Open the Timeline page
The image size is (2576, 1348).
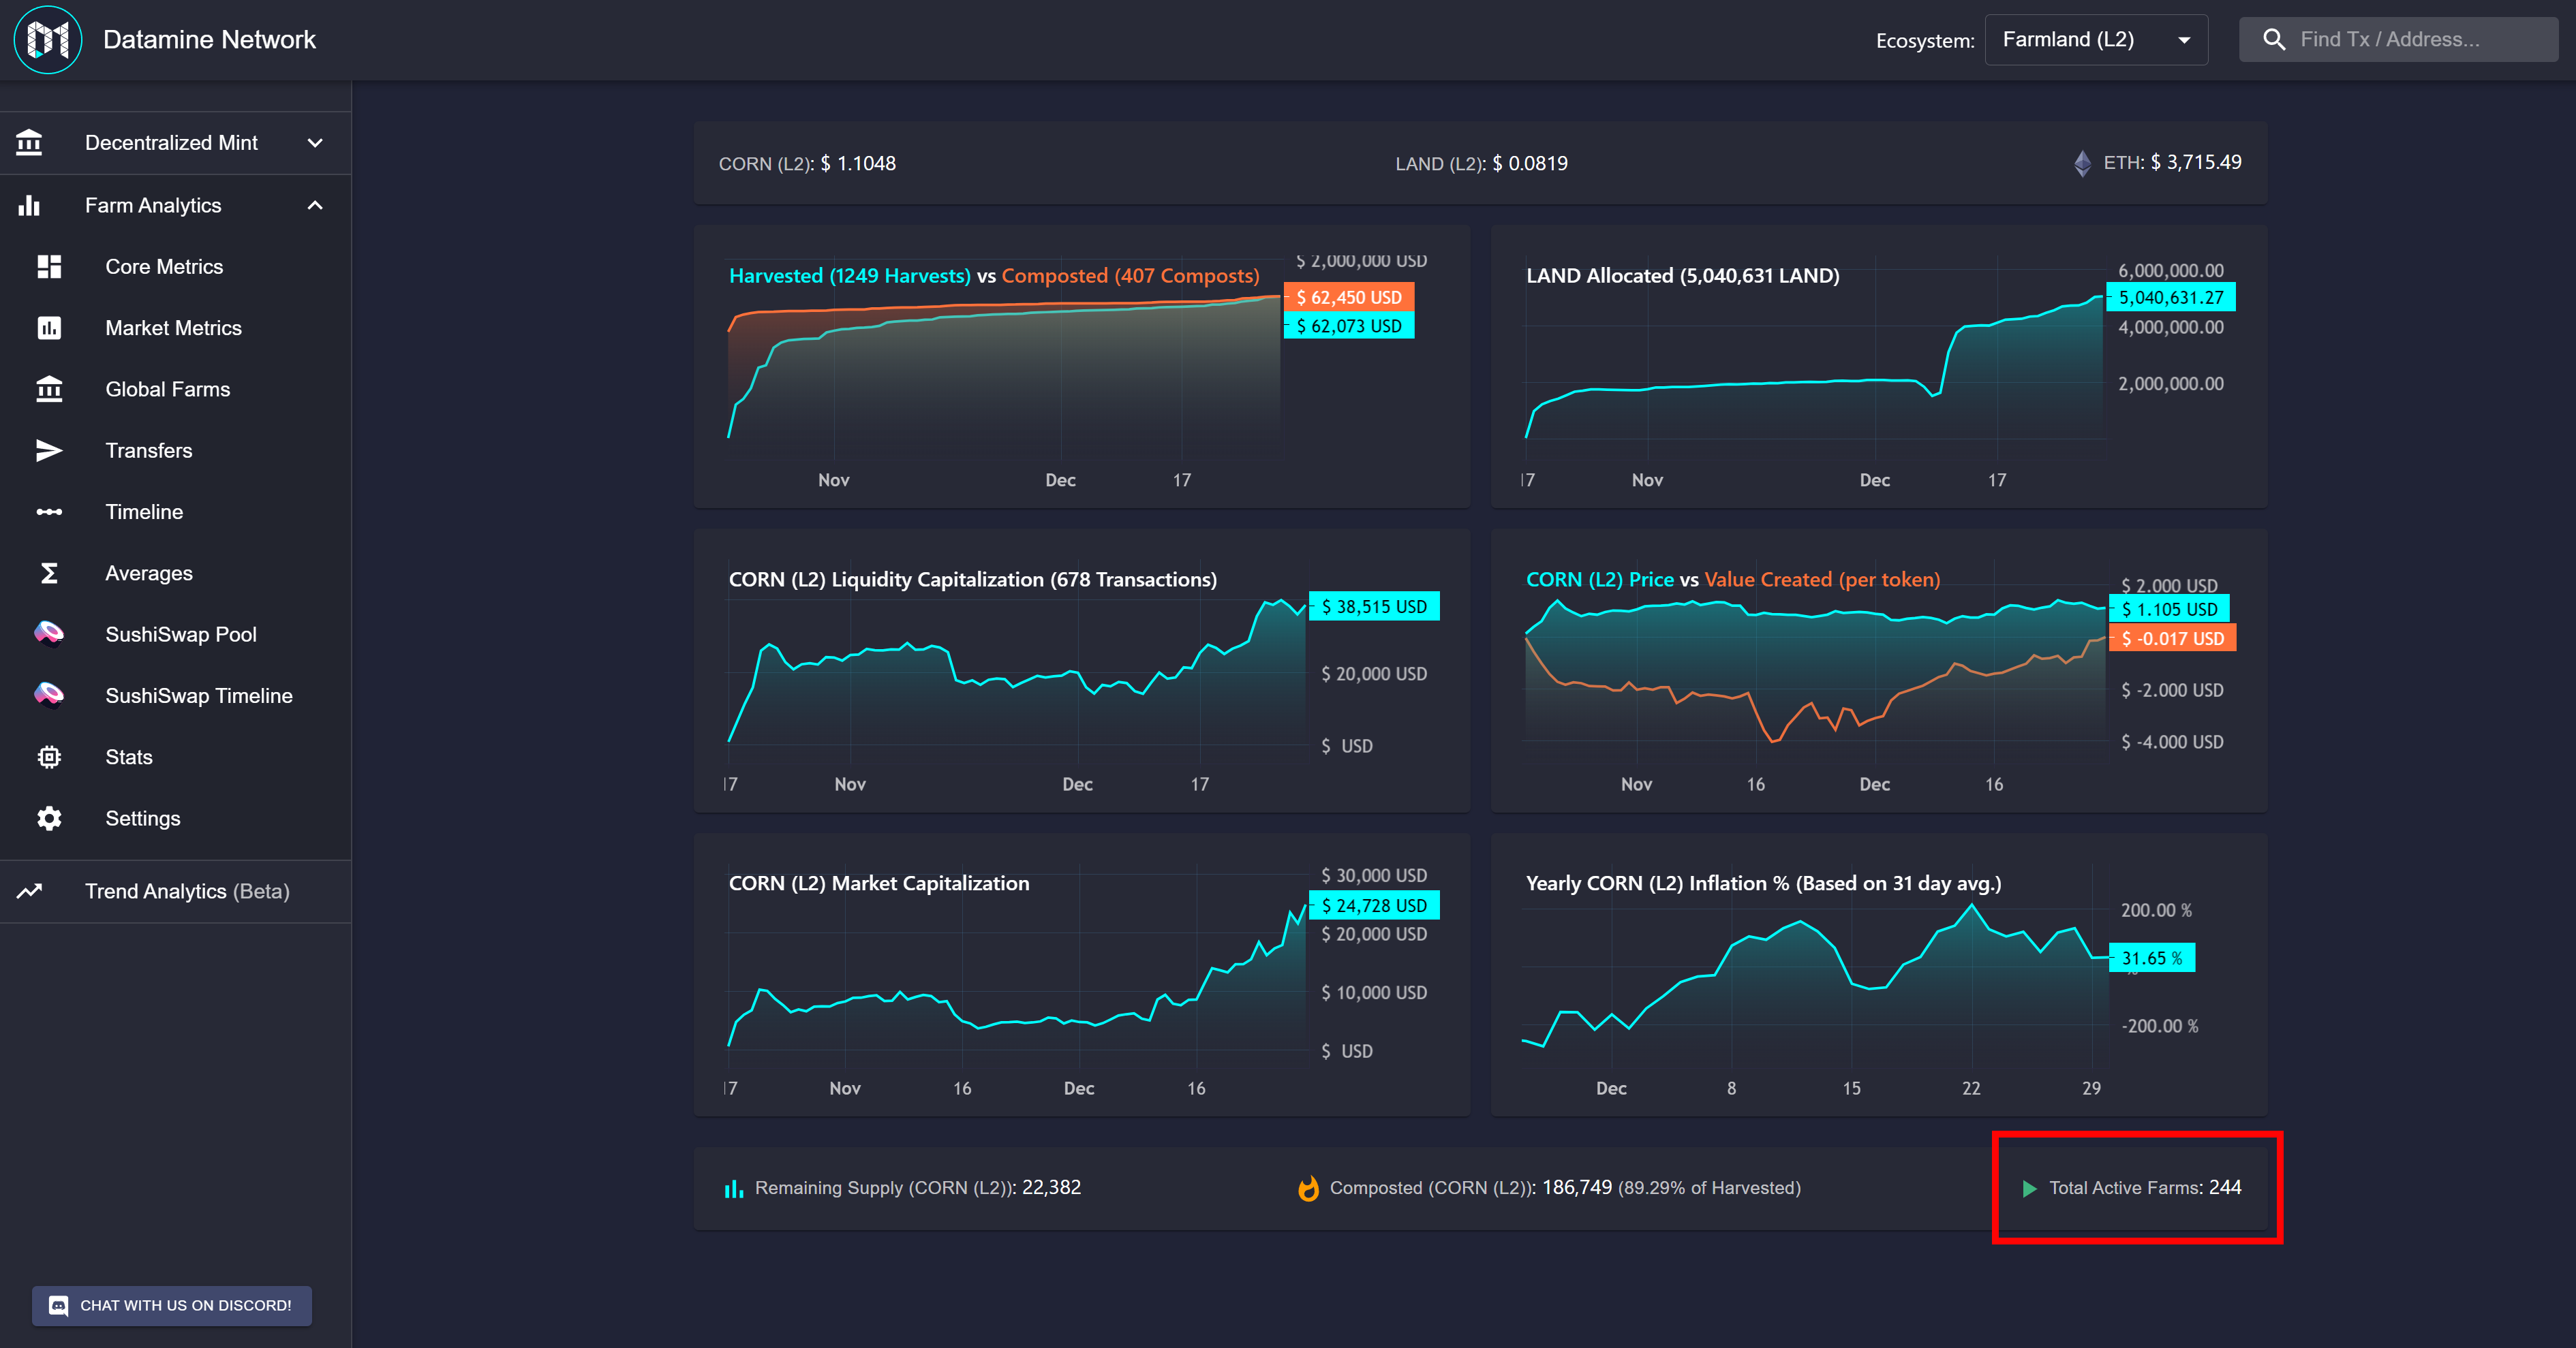[176, 512]
